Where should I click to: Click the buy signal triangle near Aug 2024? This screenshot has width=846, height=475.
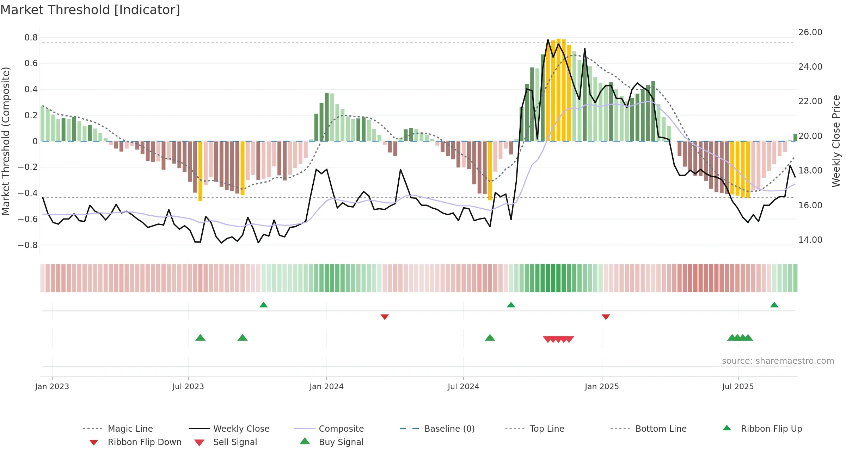coord(490,337)
